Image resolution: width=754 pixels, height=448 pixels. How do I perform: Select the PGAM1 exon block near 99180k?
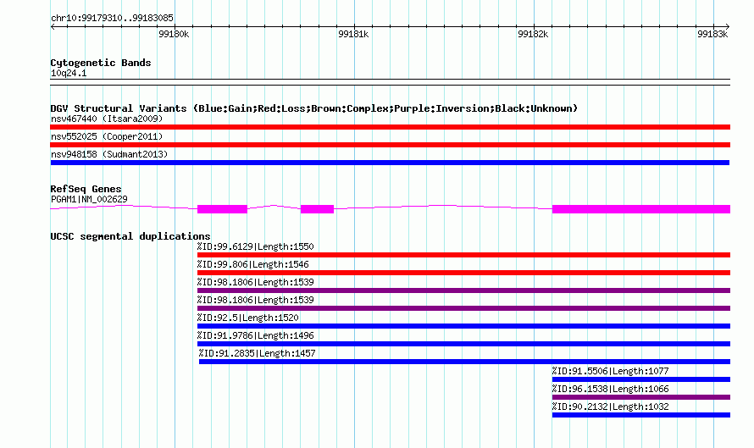tap(222, 209)
